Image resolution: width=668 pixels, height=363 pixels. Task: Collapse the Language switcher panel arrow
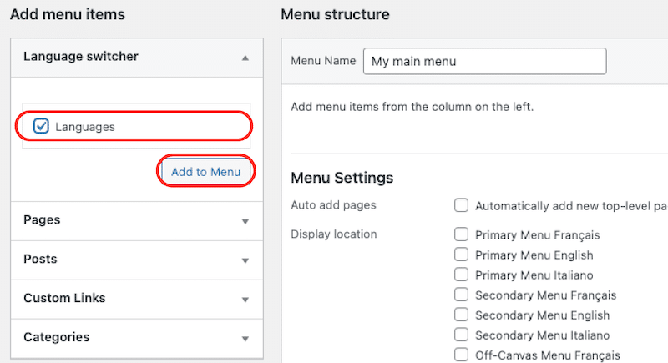[245, 58]
